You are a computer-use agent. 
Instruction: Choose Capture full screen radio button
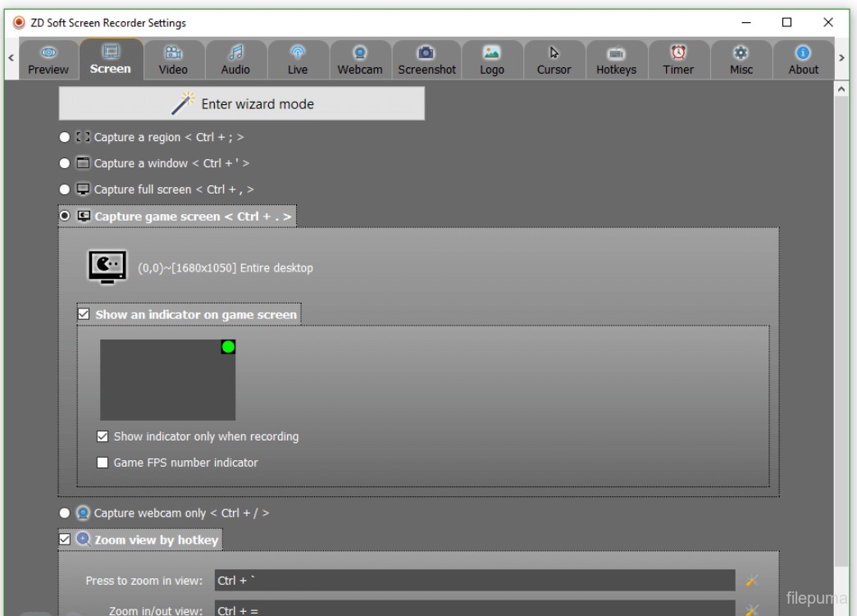65,189
